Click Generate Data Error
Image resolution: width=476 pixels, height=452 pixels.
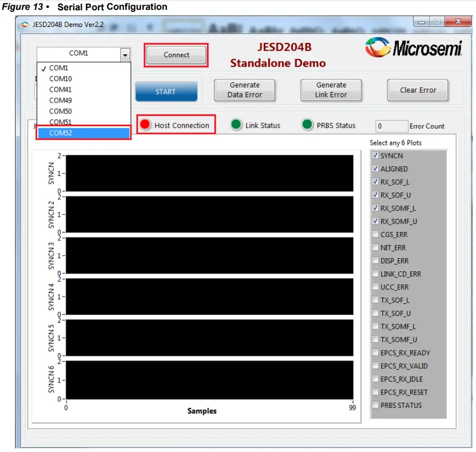[x=244, y=90]
